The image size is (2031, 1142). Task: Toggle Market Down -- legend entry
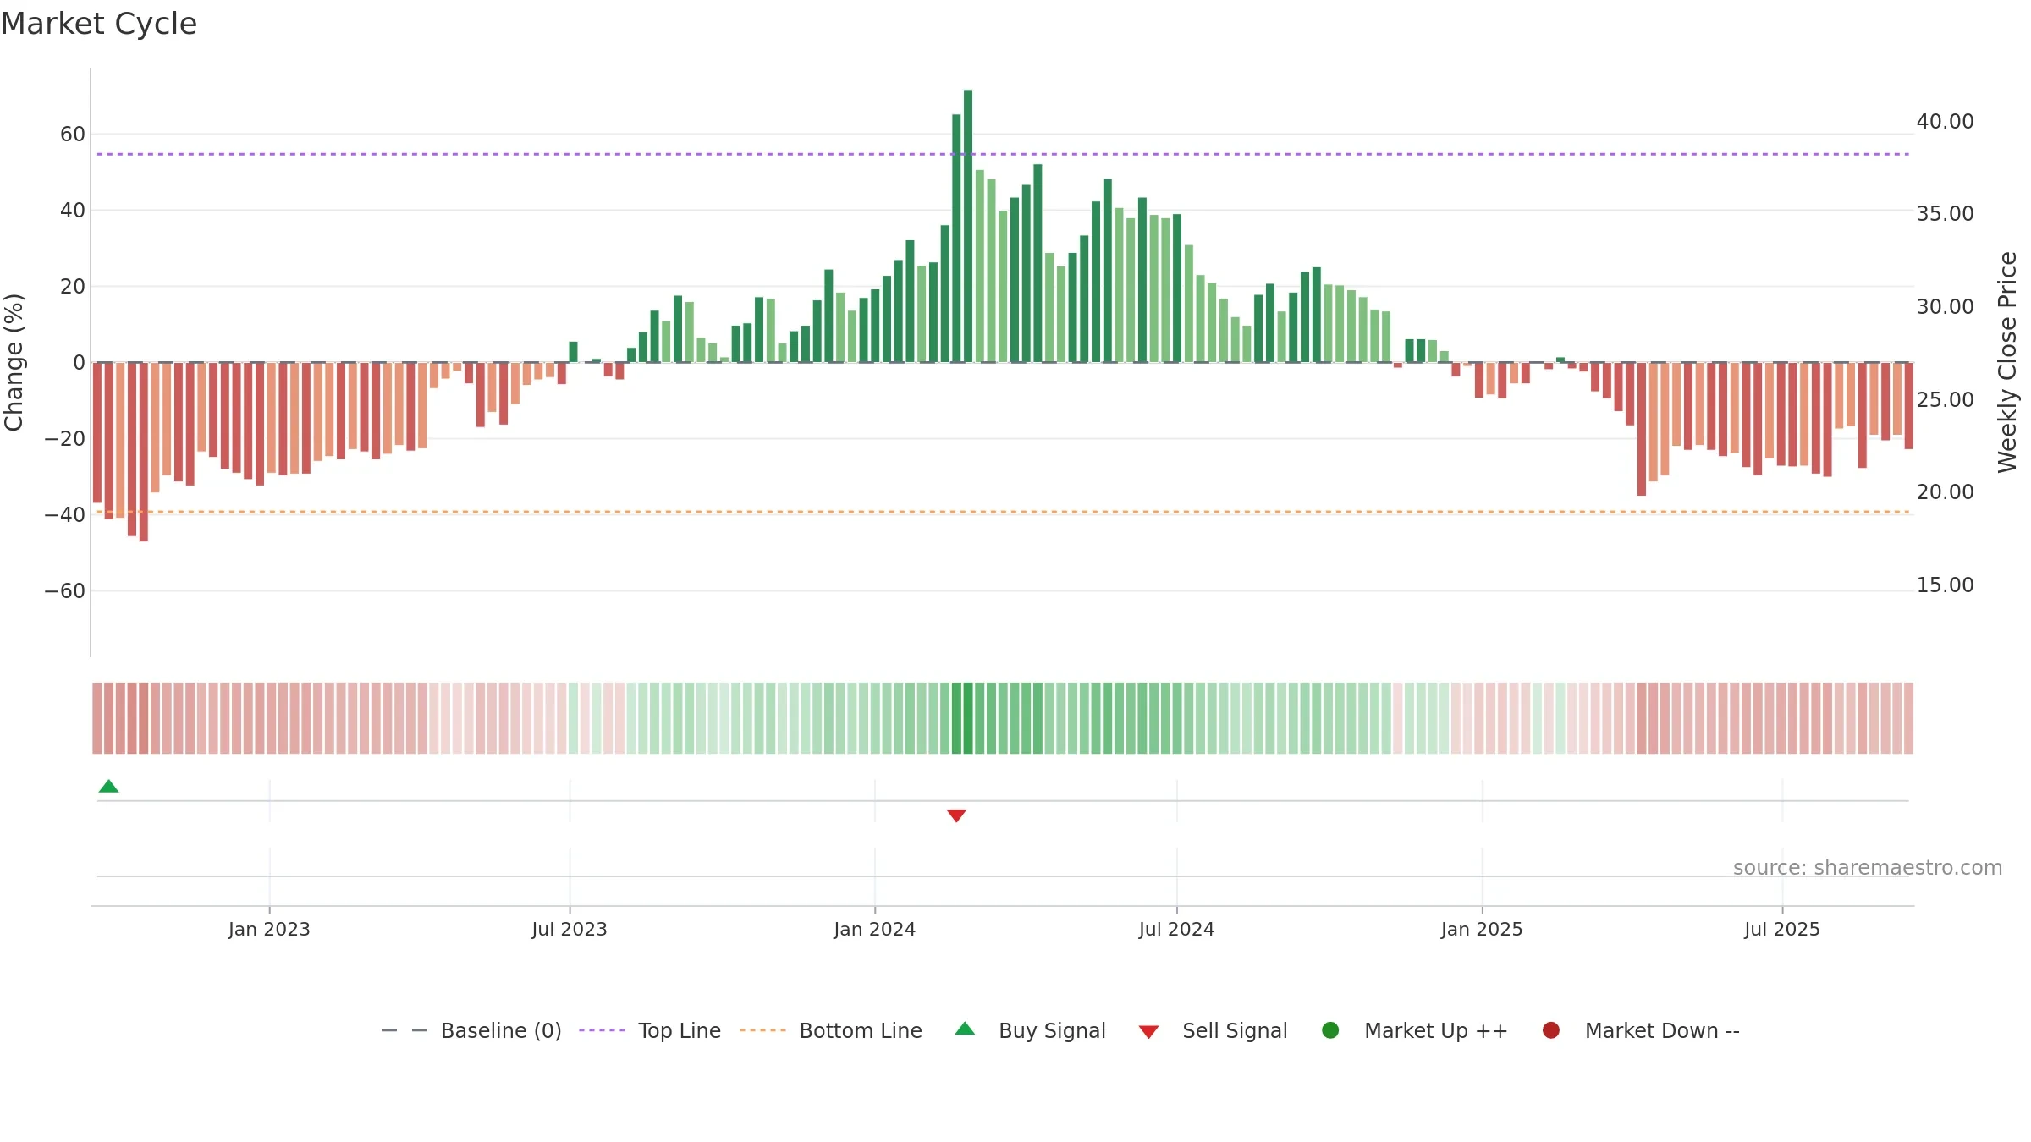(x=1641, y=1030)
